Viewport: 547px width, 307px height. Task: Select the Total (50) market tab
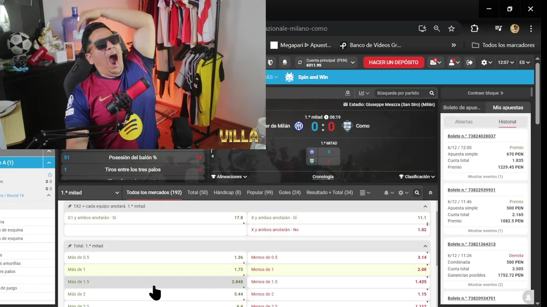(197, 193)
